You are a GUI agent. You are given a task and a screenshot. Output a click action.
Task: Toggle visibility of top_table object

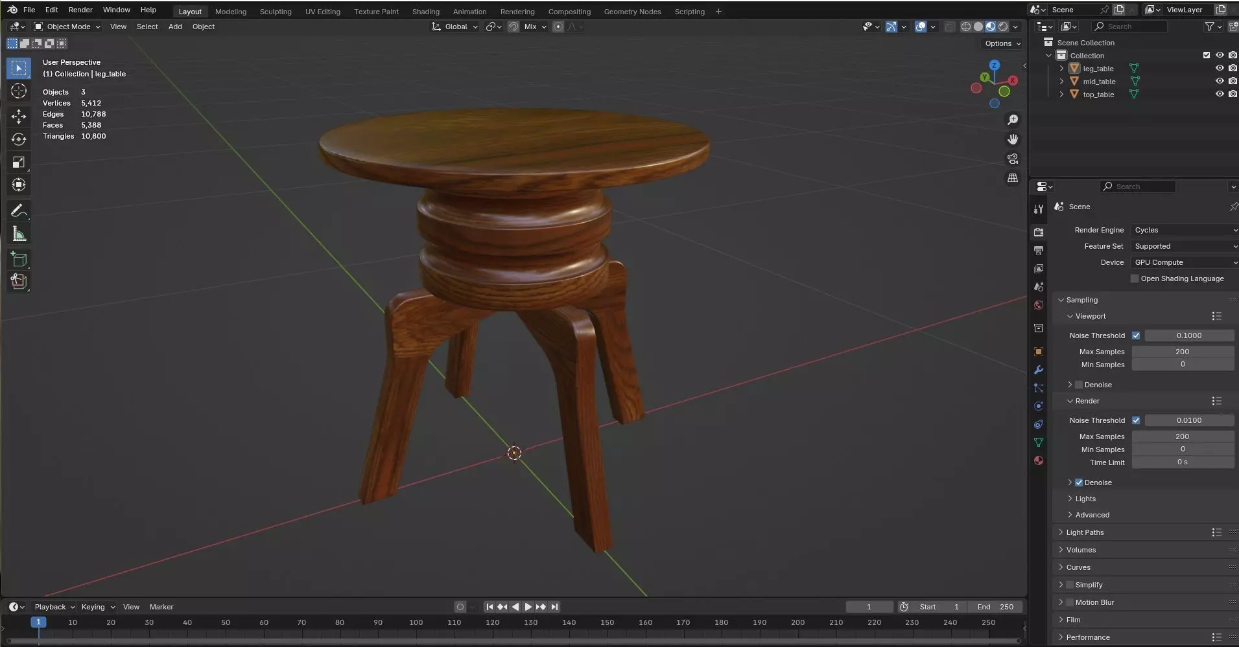(1220, 94)
